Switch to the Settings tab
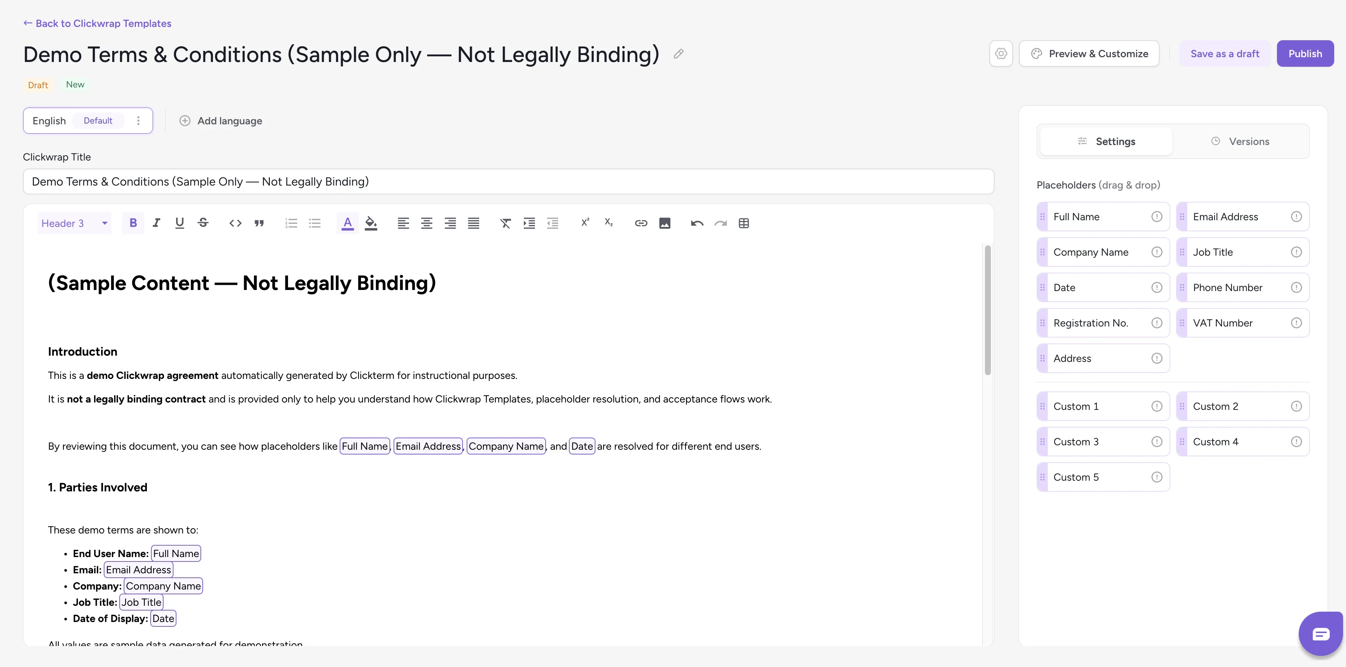The width and height of the screenshot is (1346, 667). pyautogui.click(x=1106, y=141)
